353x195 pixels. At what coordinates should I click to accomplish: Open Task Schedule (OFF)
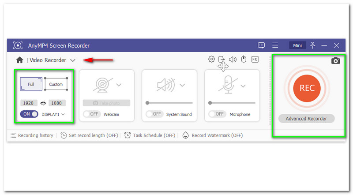pos(150,135)
